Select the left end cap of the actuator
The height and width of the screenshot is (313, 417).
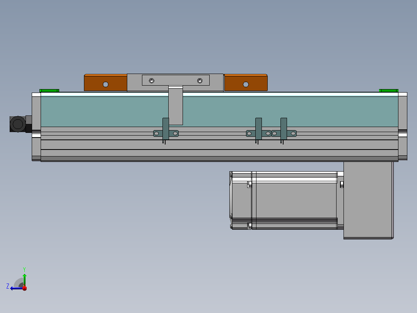pos(36,127)
